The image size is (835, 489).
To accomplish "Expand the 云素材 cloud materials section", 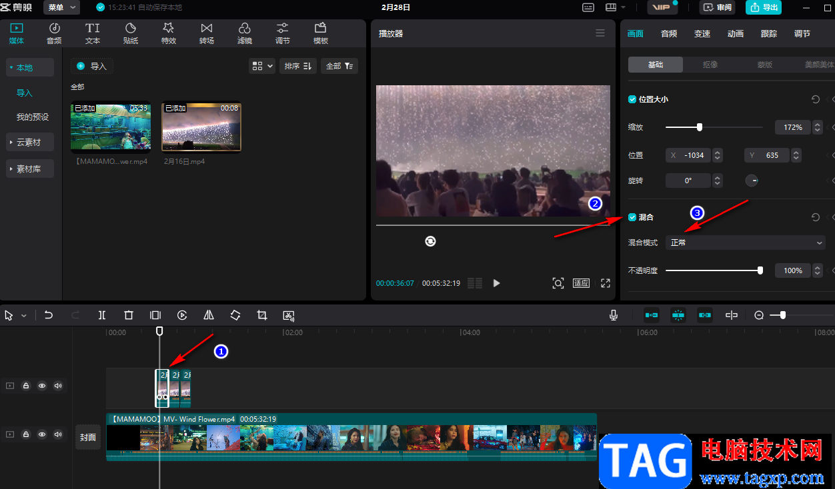I will [x=30, y=143].
